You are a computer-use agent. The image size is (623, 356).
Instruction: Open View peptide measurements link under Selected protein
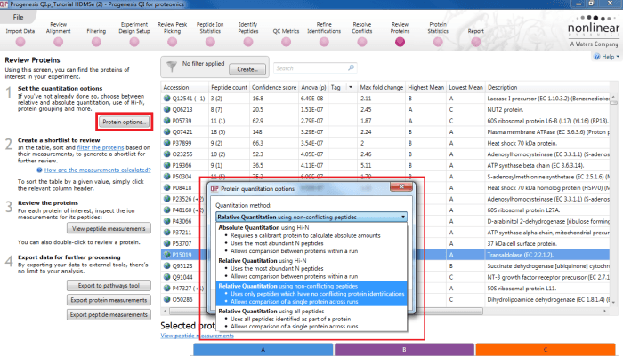197,336
